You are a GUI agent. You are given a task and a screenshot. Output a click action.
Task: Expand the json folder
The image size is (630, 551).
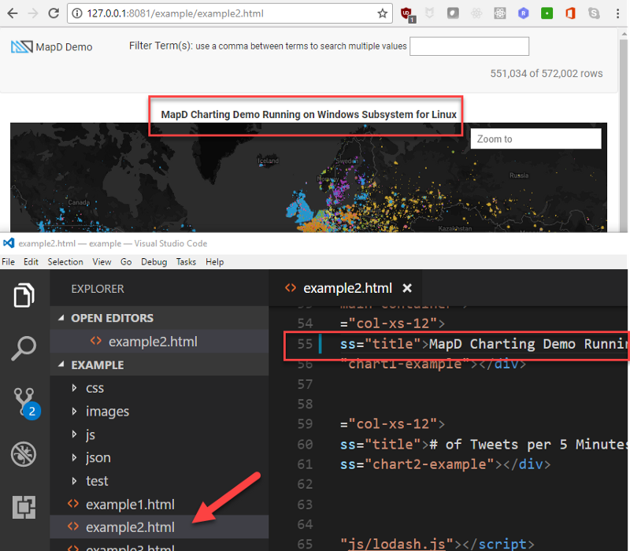coord(74,457)
